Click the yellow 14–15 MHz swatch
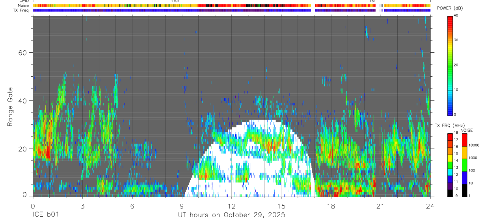Viewport: 484px width, 223px height. tap(450, 158)
